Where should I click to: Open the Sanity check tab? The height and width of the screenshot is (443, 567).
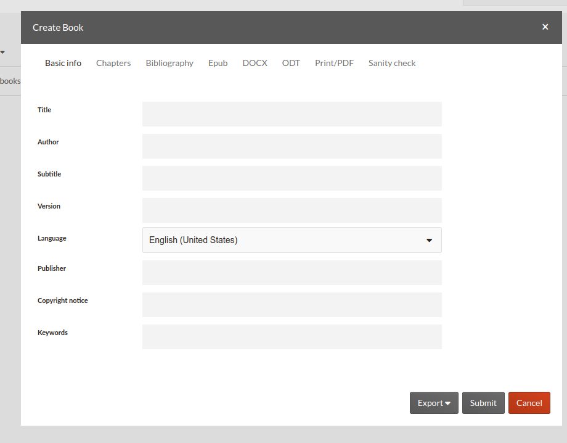tap(392, 63)
